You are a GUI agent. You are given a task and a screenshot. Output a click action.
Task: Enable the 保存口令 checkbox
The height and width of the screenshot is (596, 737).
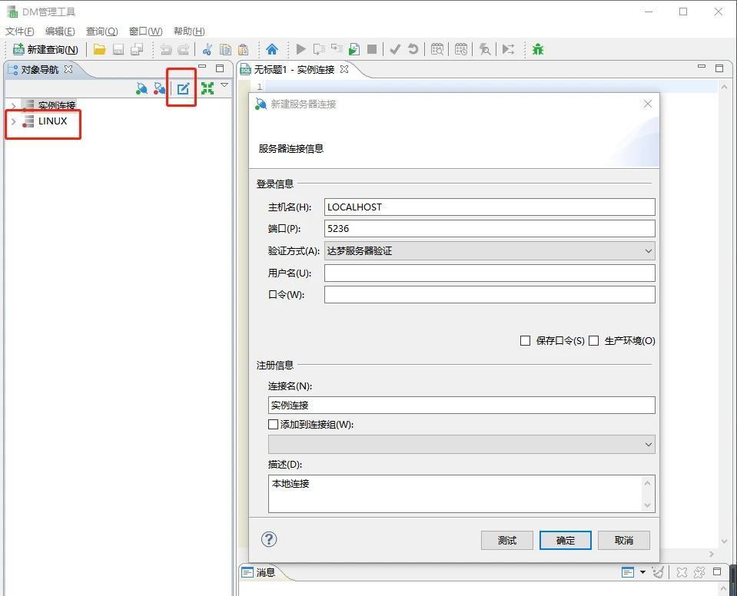(526, 341)
